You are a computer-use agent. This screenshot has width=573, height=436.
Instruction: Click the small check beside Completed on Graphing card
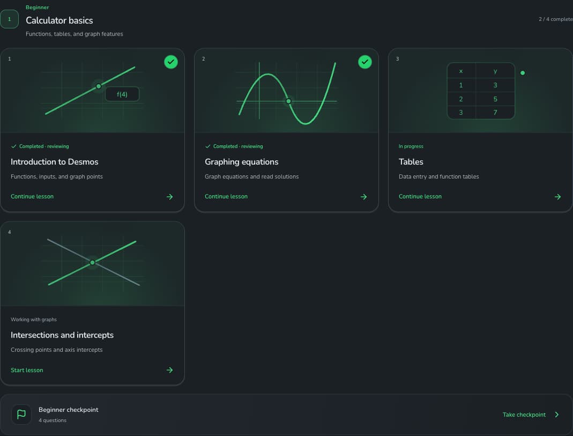[208, 146]
